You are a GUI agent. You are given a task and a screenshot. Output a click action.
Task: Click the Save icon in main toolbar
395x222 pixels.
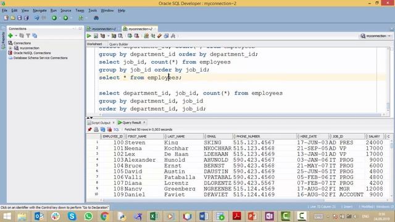19,18
